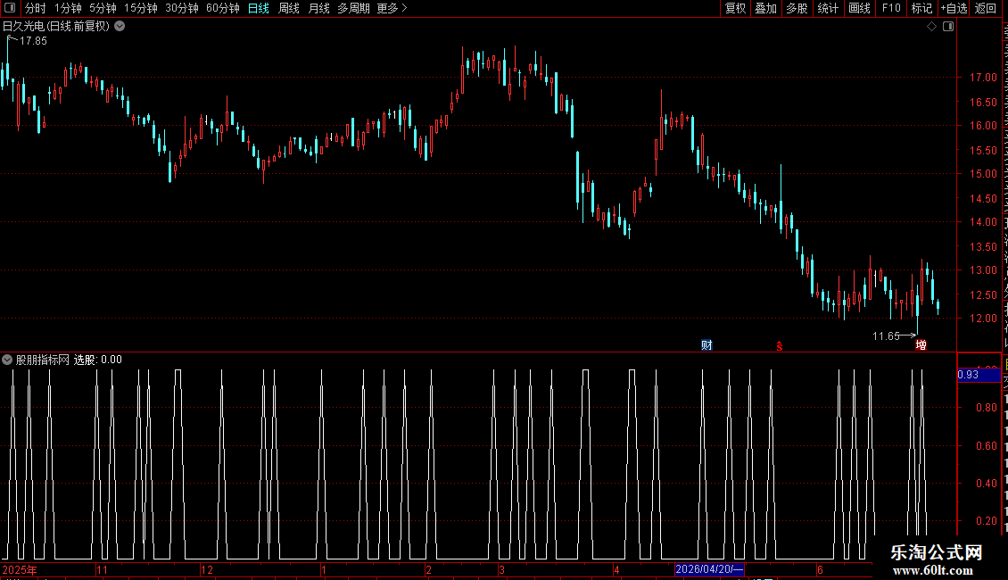Click the 叠加 overlay button

[x=766, y=8]
